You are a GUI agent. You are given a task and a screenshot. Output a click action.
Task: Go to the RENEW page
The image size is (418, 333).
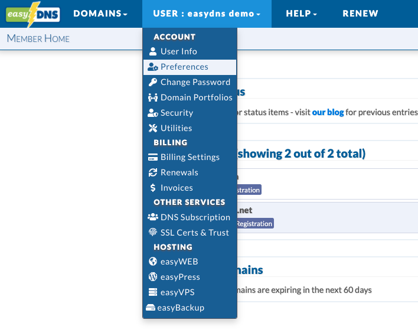point(360,14)
